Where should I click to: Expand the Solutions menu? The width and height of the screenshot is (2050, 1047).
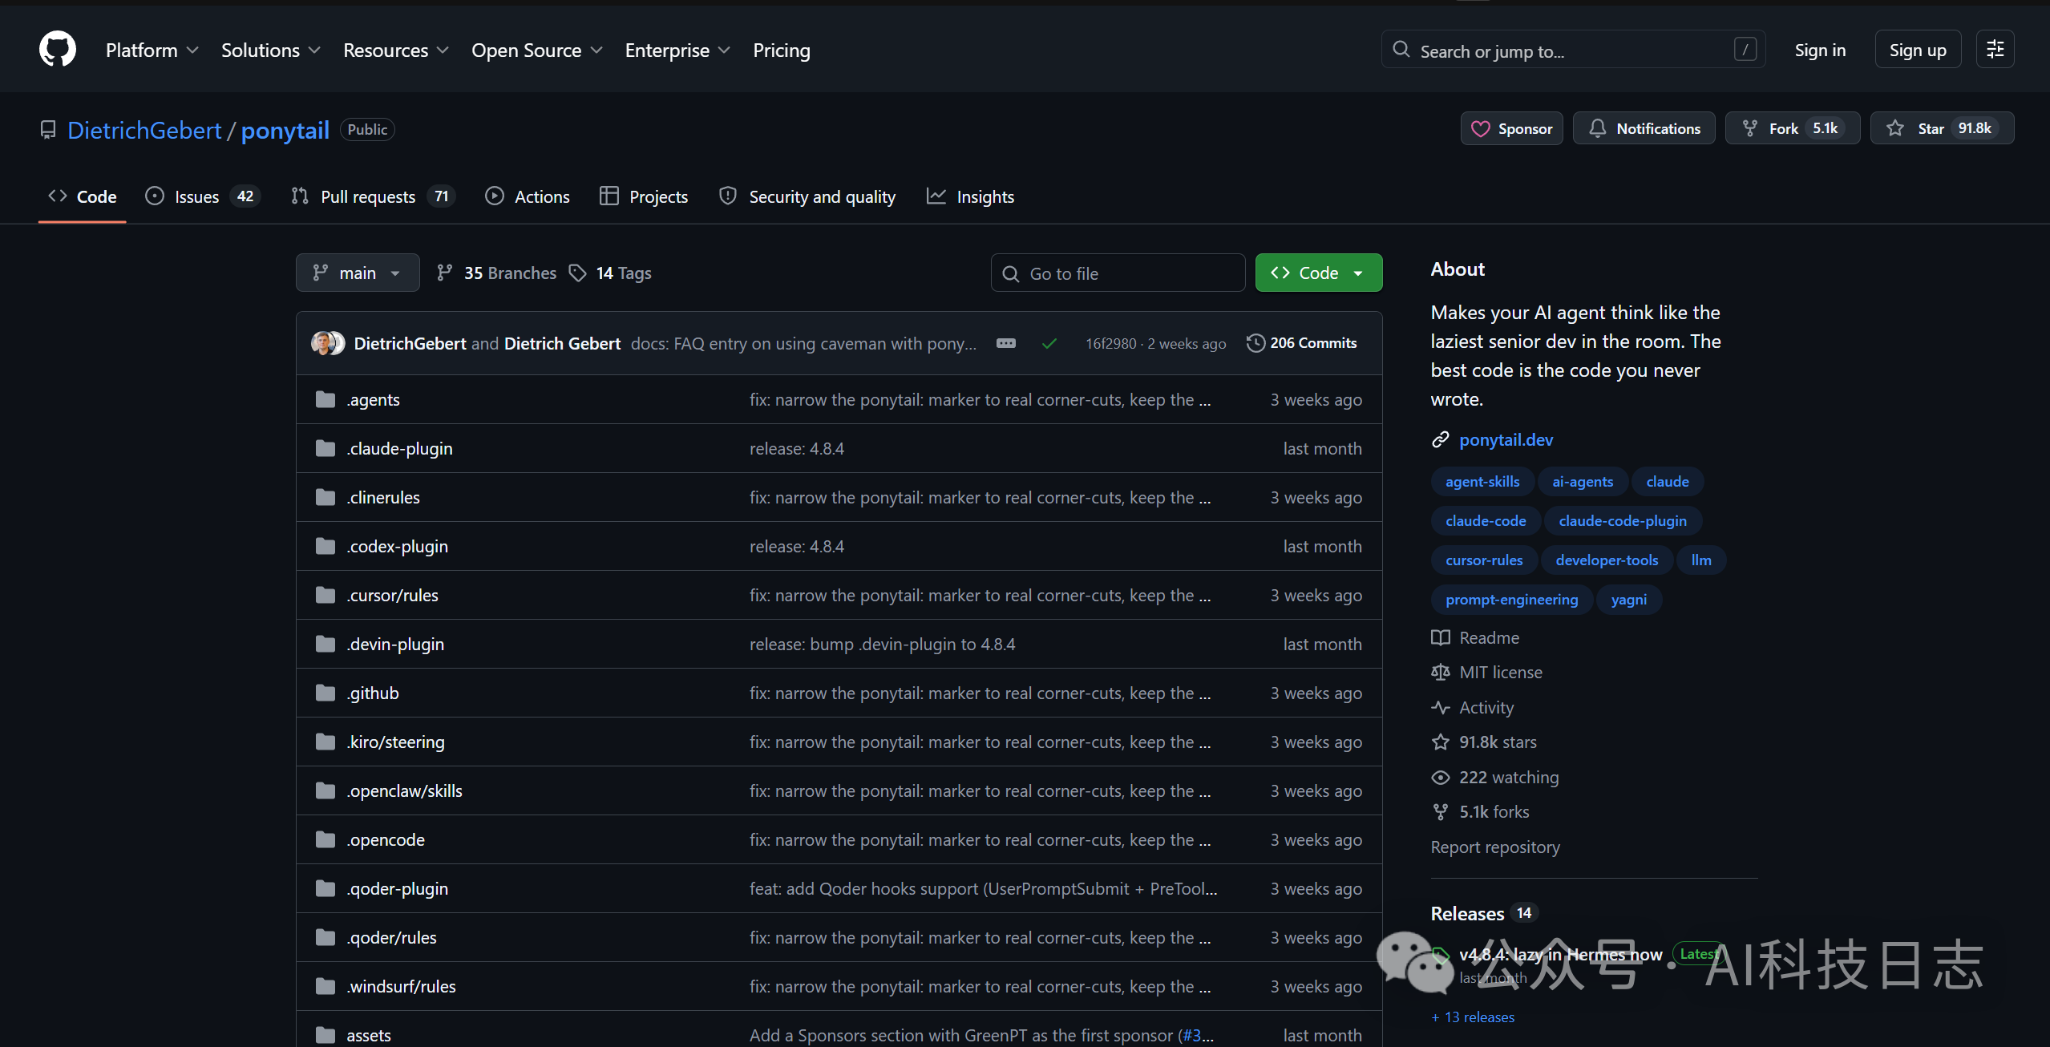pos(271,51)
